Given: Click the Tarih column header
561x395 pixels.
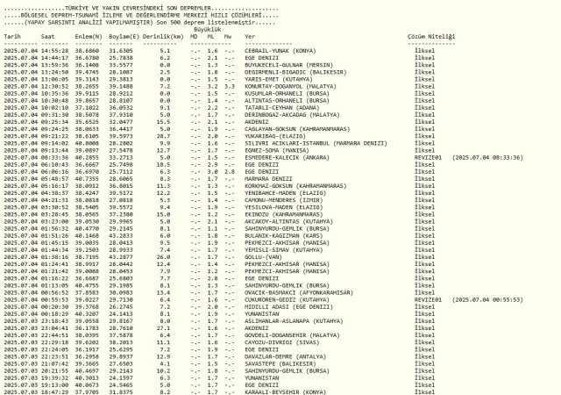Looking at the screenshot, I should [12, 37].
